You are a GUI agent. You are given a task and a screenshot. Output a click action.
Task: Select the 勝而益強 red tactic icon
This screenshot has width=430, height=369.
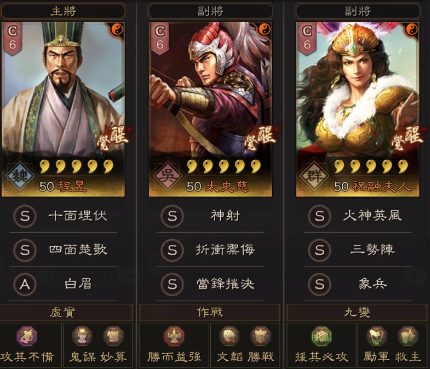(174, 336)
